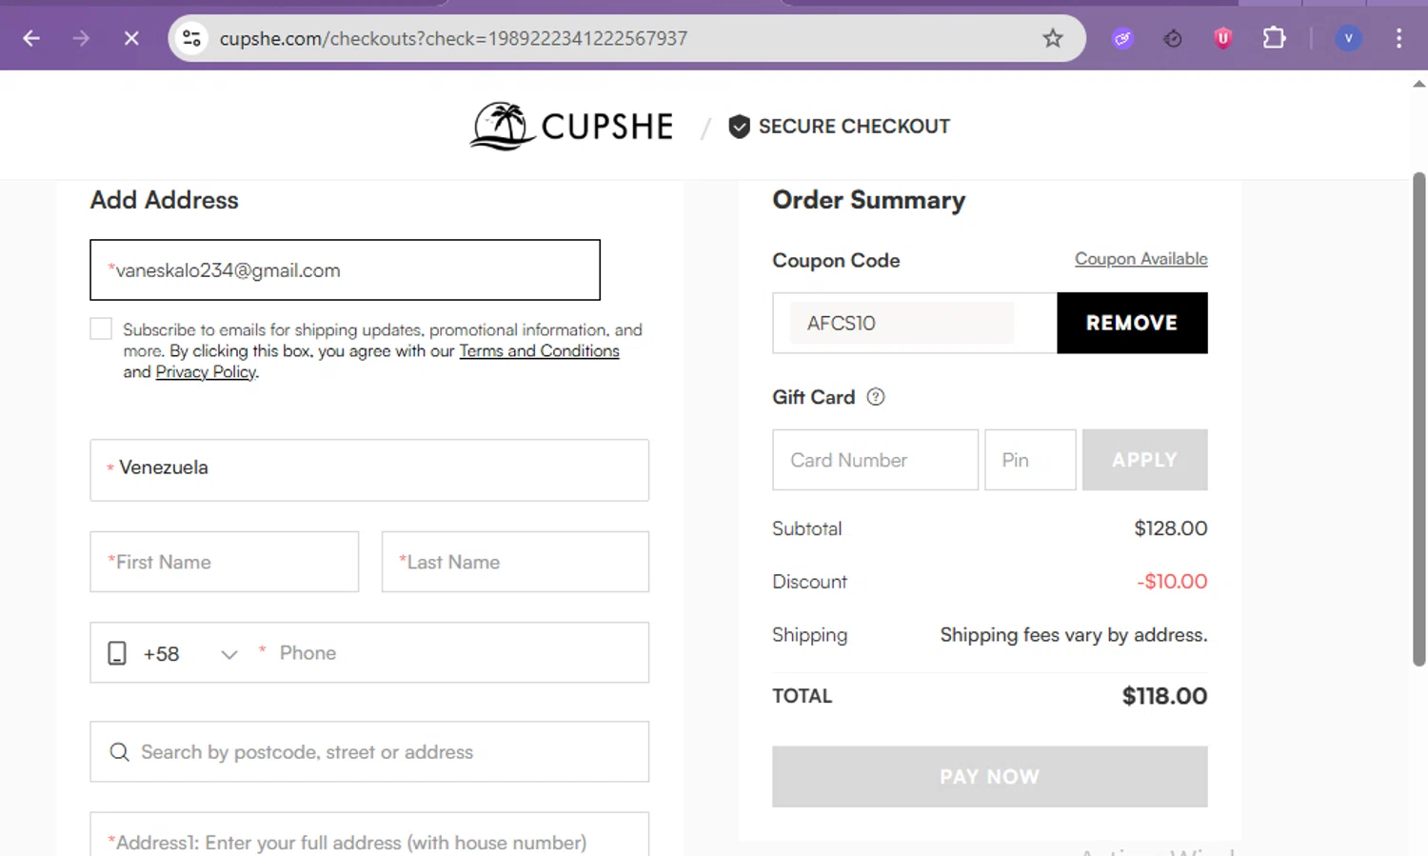The width and height of the screenshot is (1428, 856).
Task: Open the Venezuela country selector
Action: click(x=369, y=469)
